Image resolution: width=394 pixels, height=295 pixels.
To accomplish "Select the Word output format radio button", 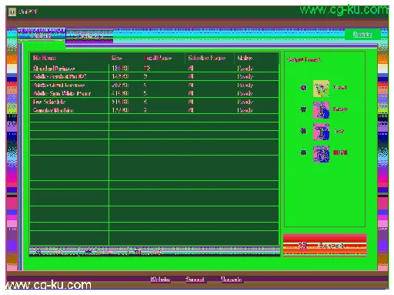I will pos(303,88).
